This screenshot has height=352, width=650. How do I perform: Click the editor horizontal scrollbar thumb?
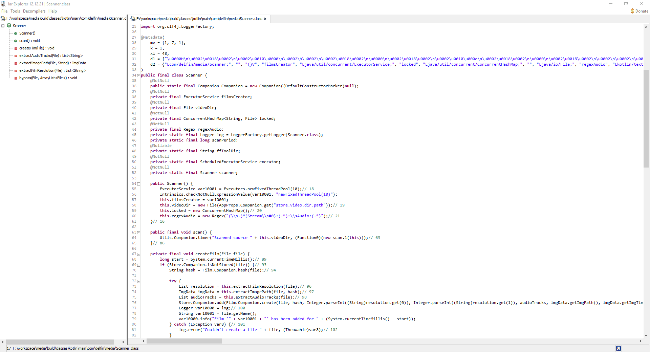[x=184, y=341]
